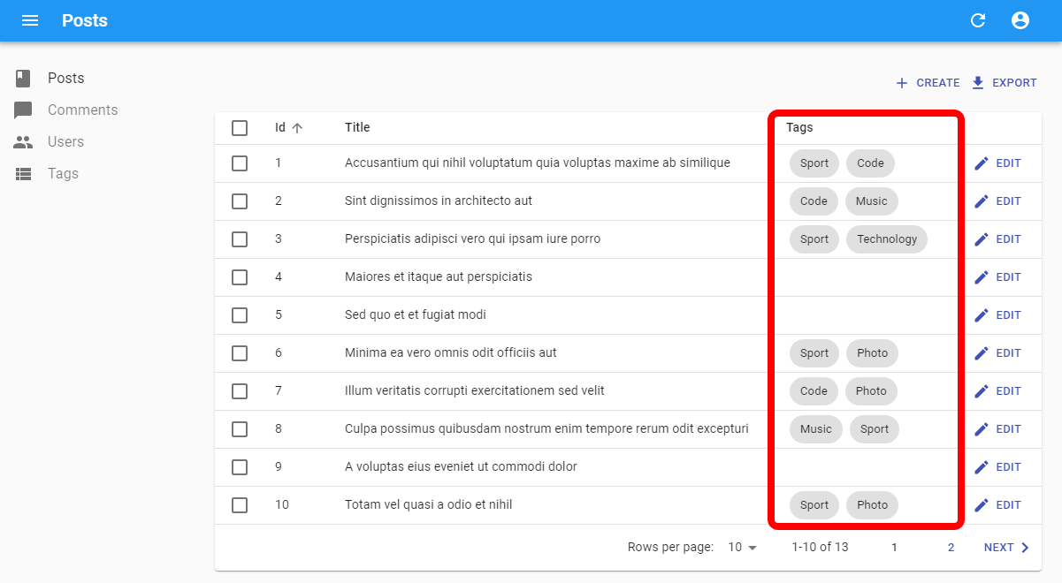The image size is (1062, 583).
Task: Navigate to Users in sidebar
Action: [65, 142]
